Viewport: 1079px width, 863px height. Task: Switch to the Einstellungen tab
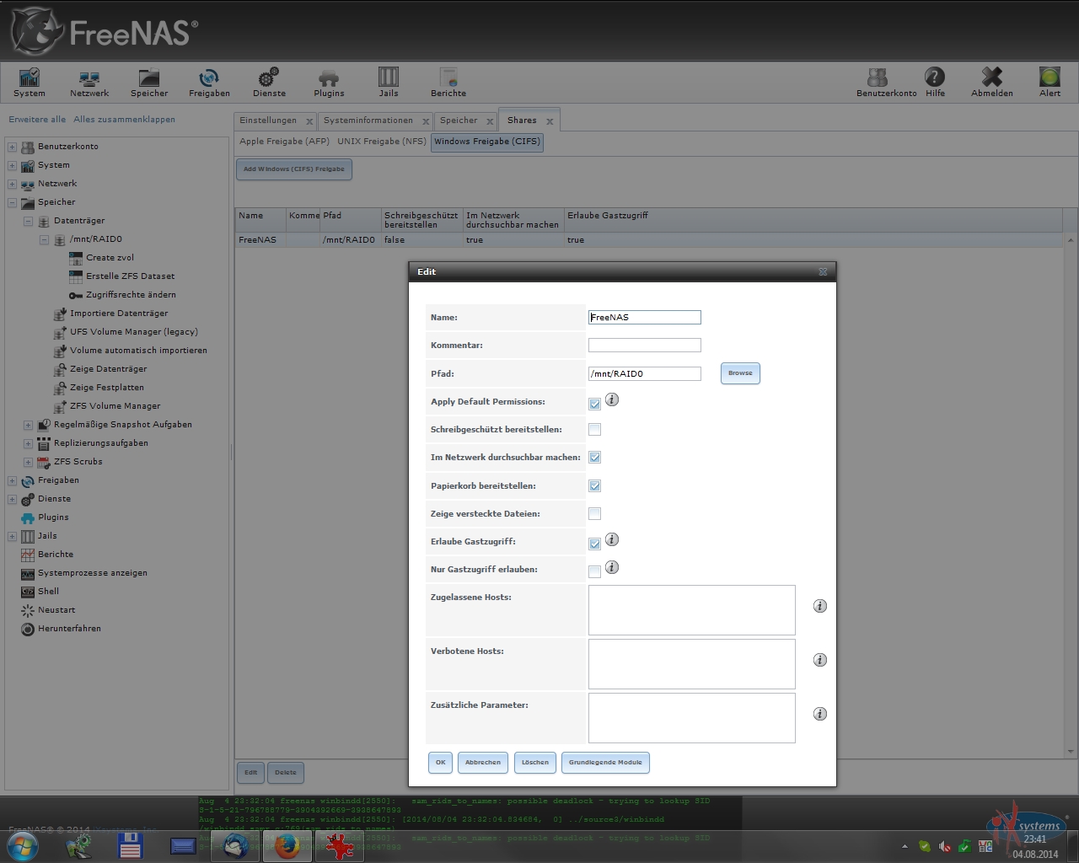pyautogui.click(x=268, y=121)
